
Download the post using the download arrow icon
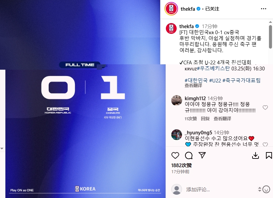point(256,155)
